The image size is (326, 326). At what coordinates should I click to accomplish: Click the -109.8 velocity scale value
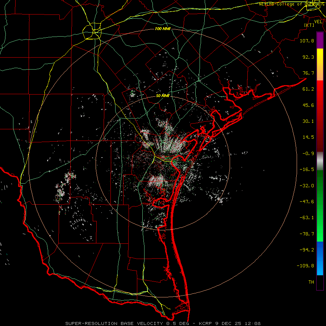point(305,266)
